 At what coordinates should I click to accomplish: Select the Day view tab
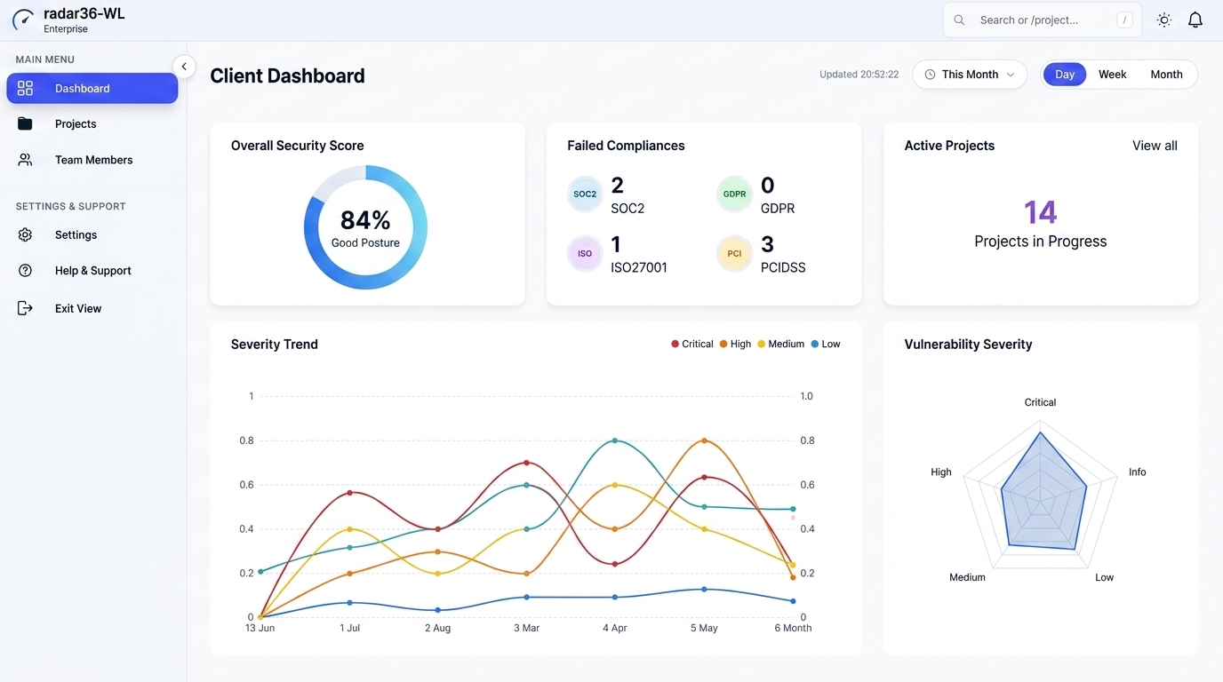tap(1065, 75)
